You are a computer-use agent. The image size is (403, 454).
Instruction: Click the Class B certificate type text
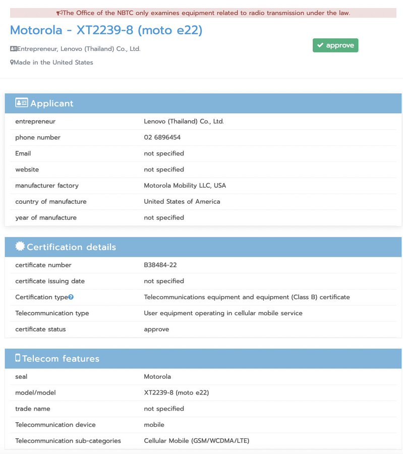(x=247, y=297)
